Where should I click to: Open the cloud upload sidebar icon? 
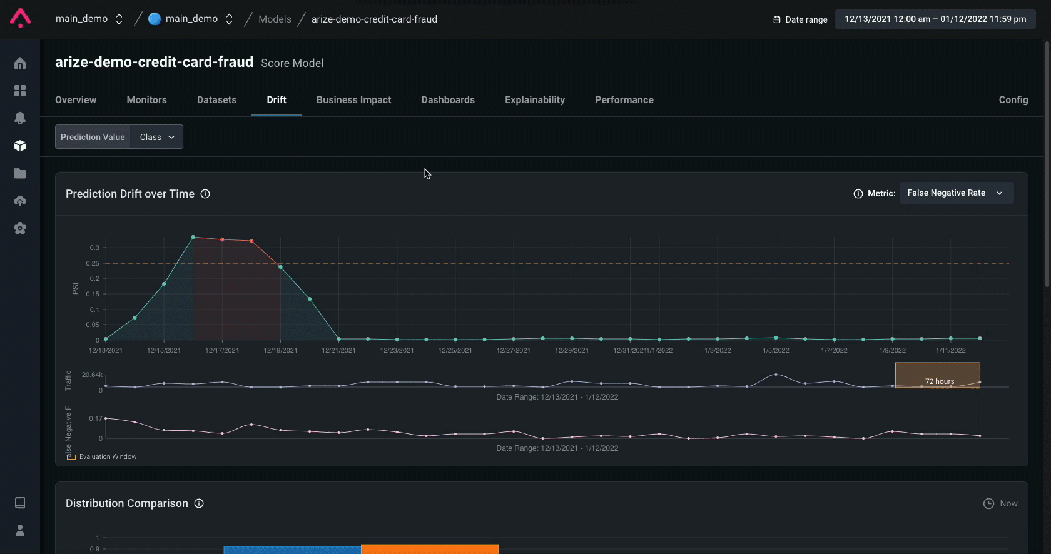click(x=20, y=201)
